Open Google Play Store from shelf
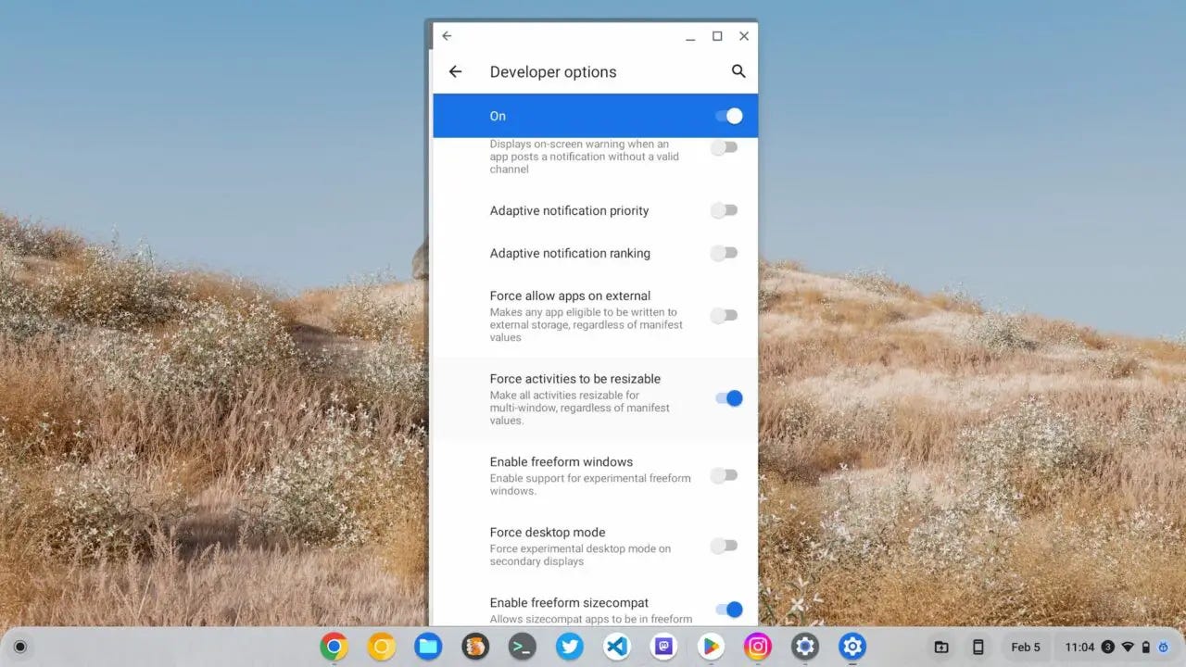This screenshot has width=1186, height=667. coord(711,647)
